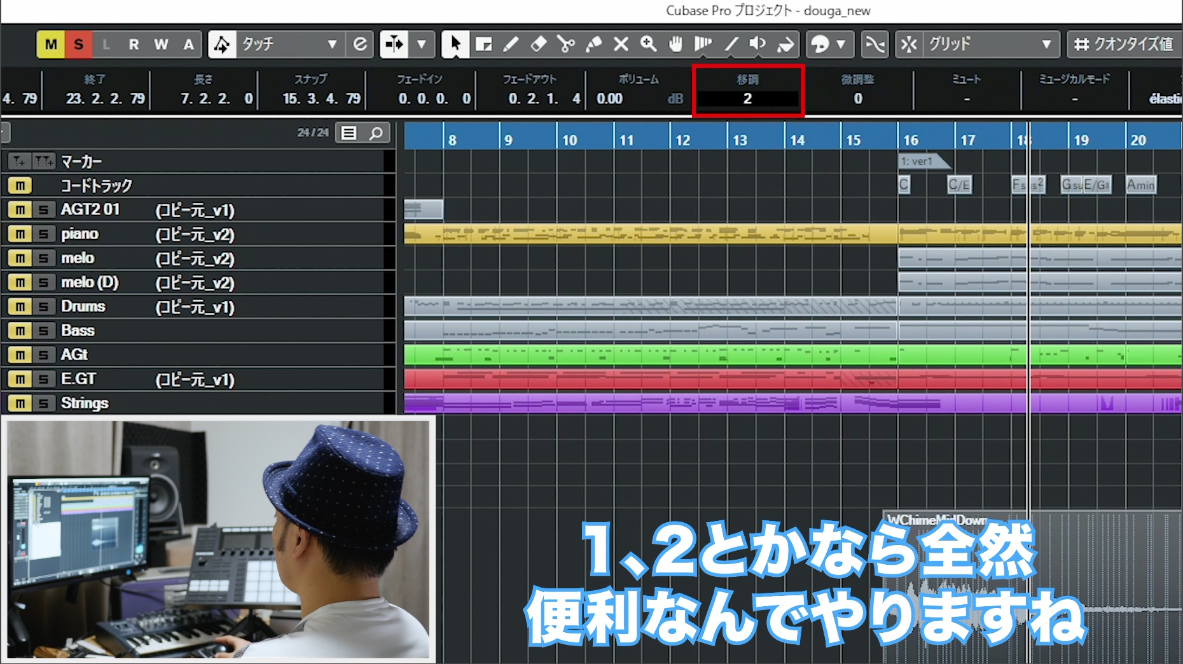
Task: Deactivate all Mute states with M
Action: pos(51,44)
